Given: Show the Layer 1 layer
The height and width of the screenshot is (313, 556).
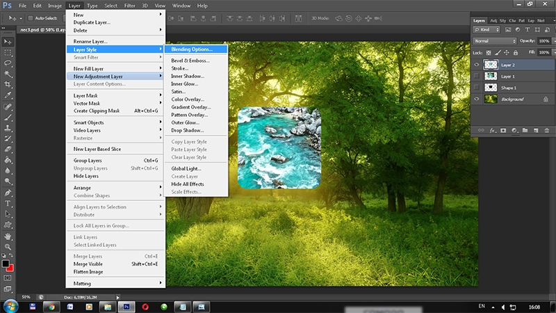Looking at the screenshot, I should [x=477, y=77].
